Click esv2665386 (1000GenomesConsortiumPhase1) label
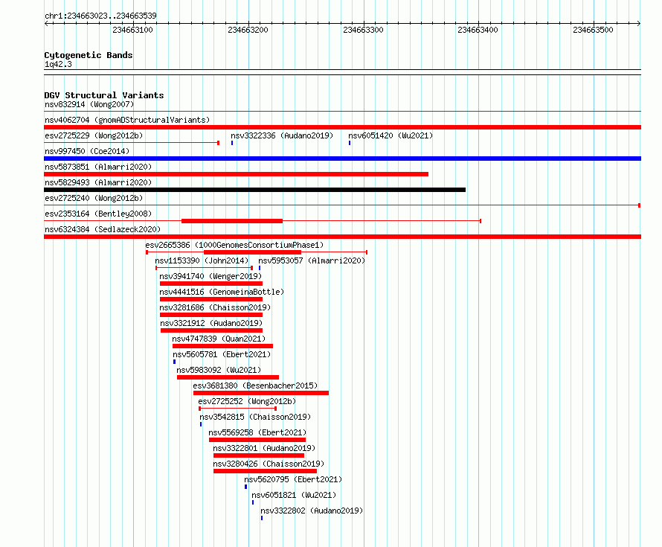 point(234,245)
